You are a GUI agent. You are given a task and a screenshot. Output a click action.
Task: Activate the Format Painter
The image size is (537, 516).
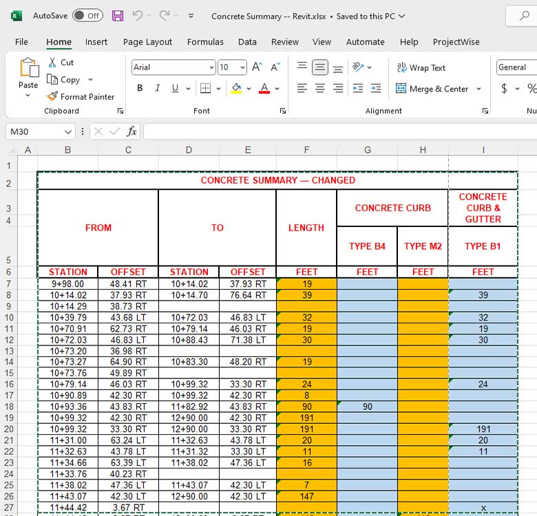pos(81,97)
